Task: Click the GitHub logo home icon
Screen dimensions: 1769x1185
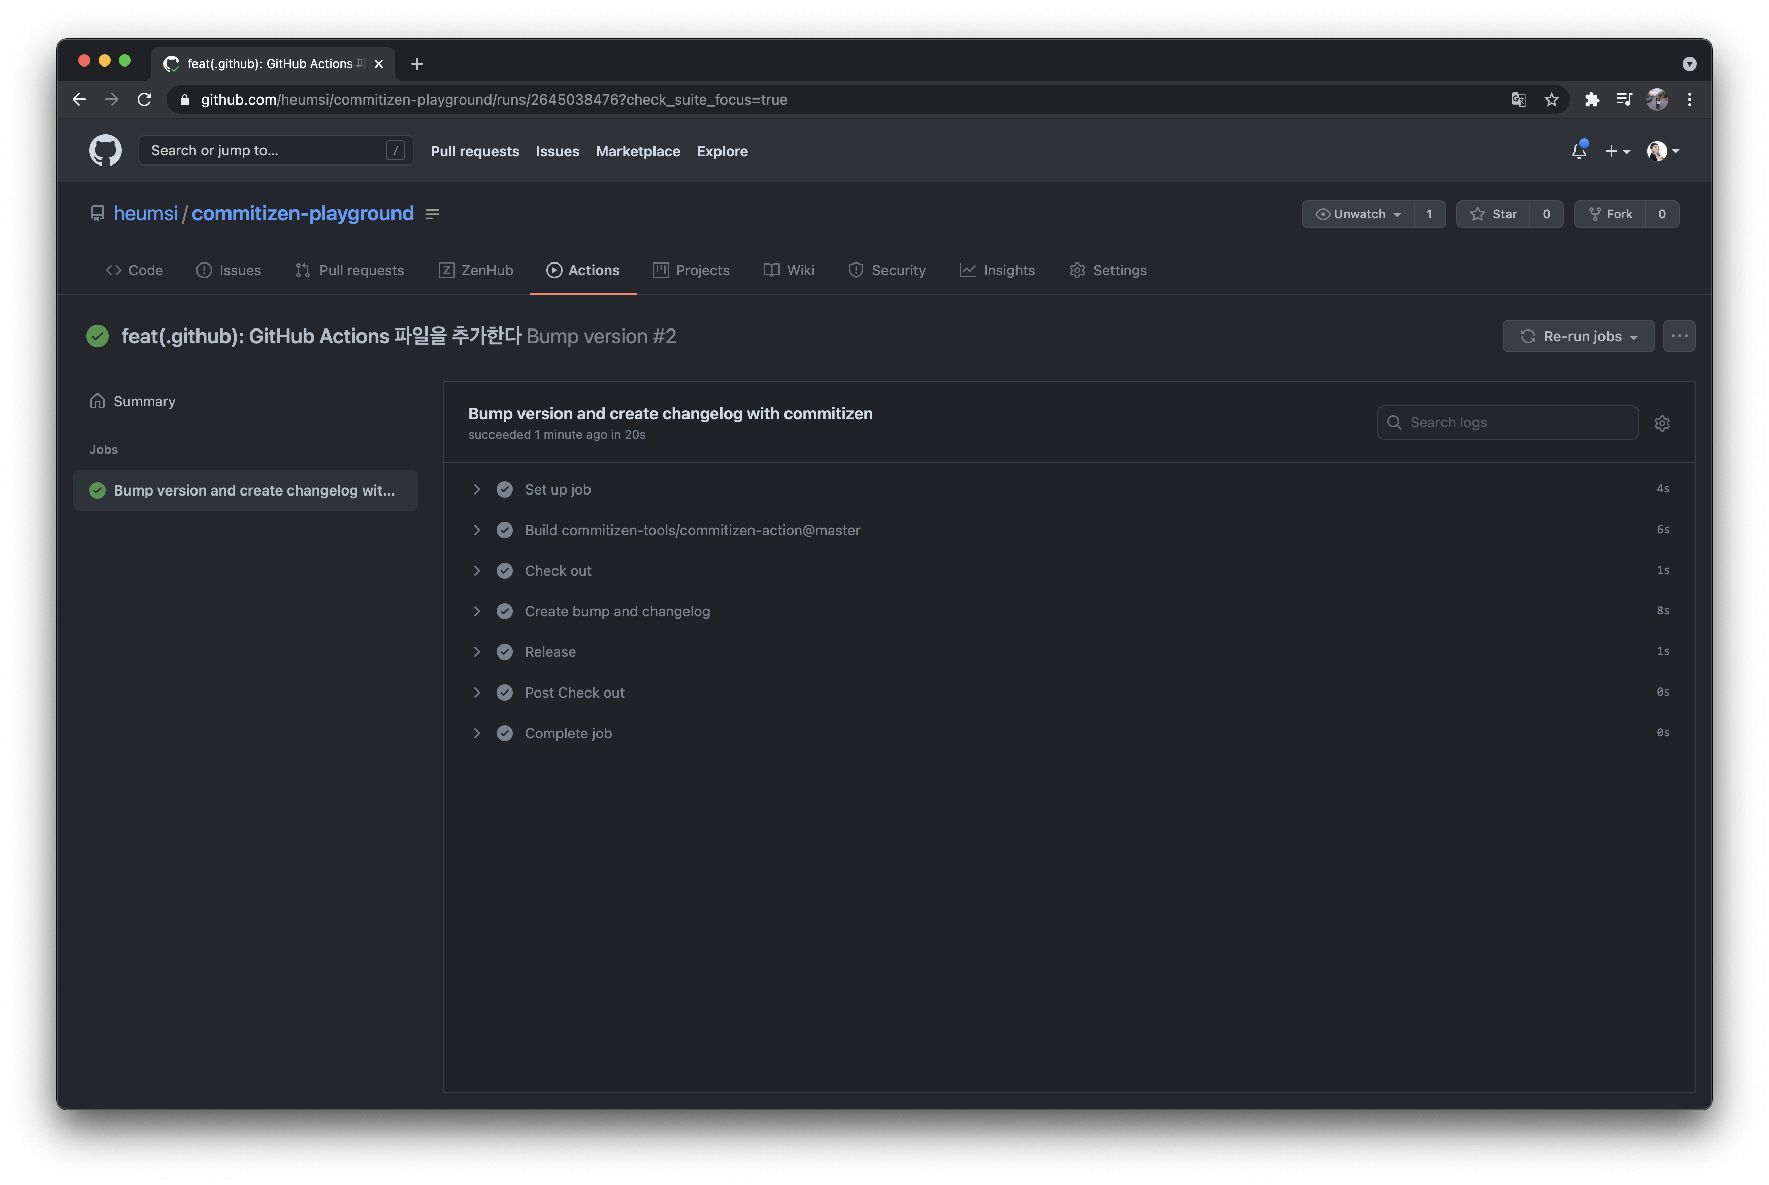Action: point(105,151)
